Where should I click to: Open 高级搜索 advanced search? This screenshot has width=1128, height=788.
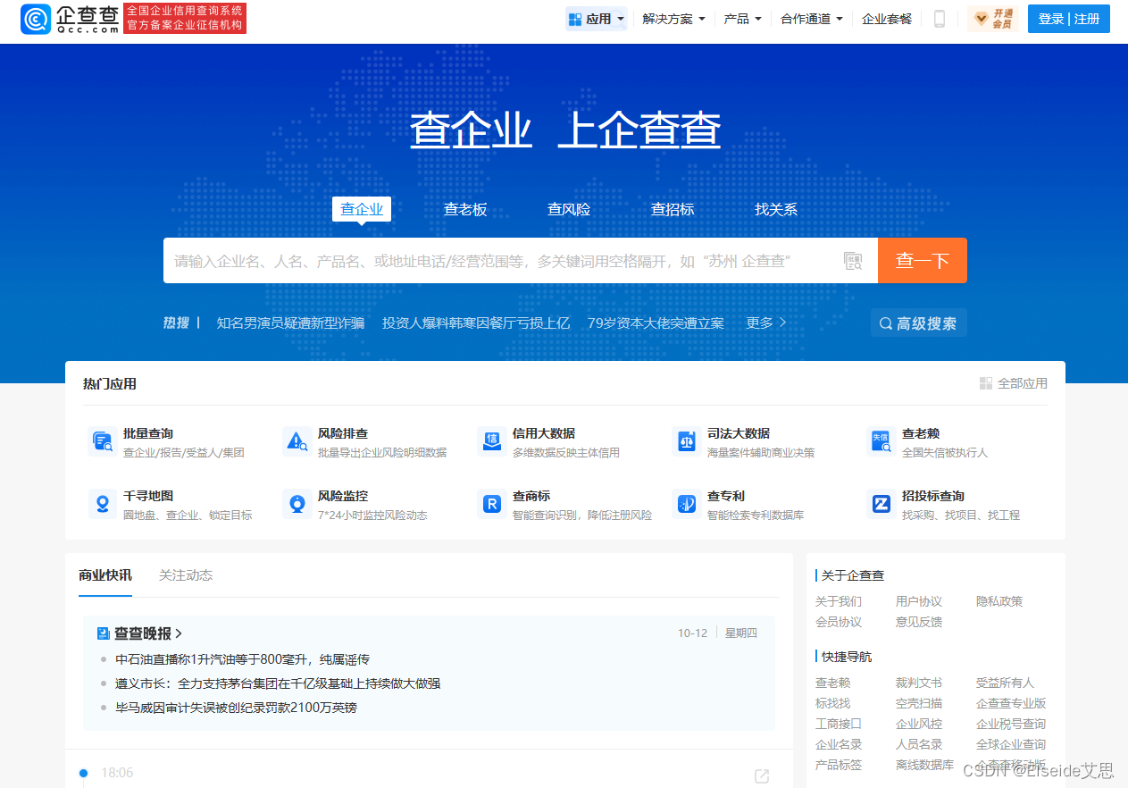click(x=919, y=323)
